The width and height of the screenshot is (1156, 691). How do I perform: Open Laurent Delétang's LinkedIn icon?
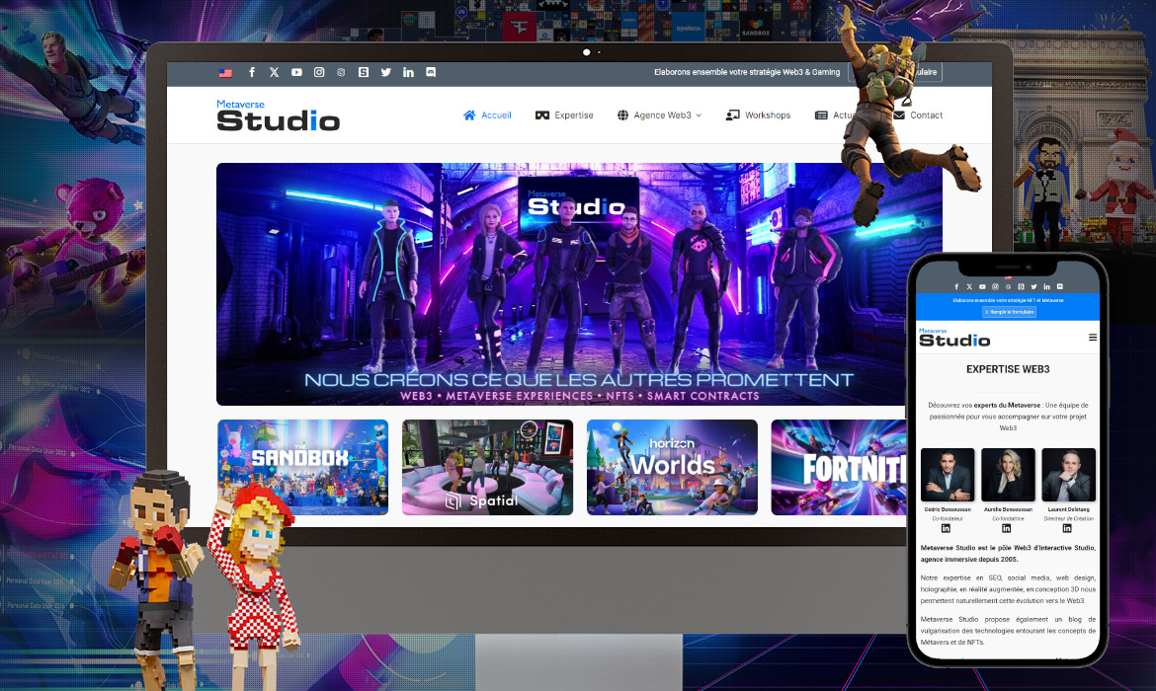1067,528
